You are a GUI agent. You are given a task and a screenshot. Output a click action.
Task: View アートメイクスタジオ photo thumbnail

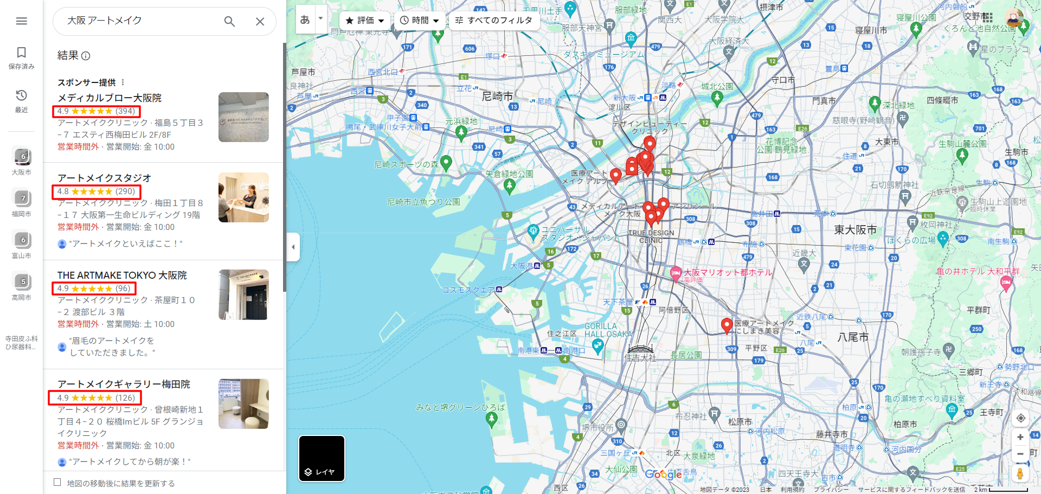pos(243,197)
